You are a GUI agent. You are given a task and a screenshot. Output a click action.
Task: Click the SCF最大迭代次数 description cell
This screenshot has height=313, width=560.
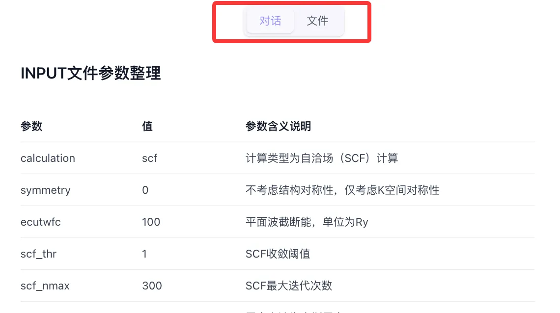pyautogui.click(x=289, y=286)
